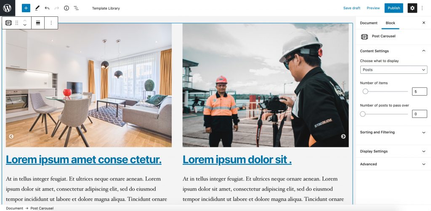Expand the Sorting and Filtering panel

click(394, 133)
